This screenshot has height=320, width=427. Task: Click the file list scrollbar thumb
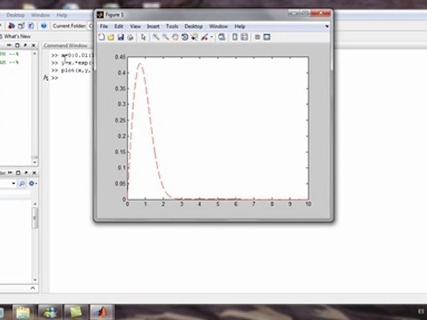click(35, 218)
